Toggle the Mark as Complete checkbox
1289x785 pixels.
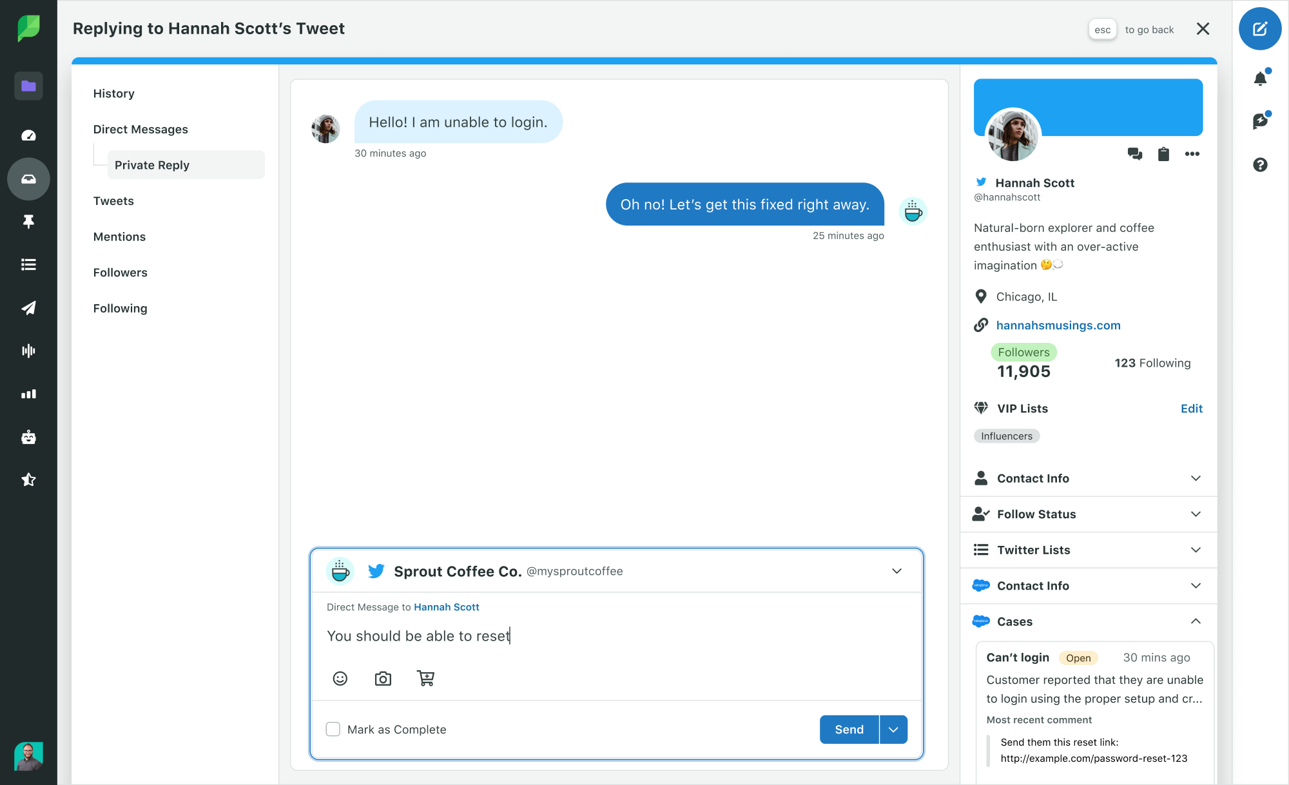point(333,729)
